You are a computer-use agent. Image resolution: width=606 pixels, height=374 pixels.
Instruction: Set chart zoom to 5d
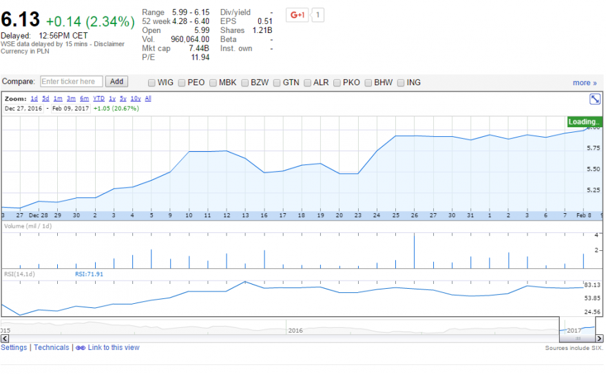coord(45,99)
